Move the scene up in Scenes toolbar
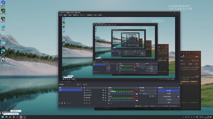The image size is (213, 119). (68, 103)
